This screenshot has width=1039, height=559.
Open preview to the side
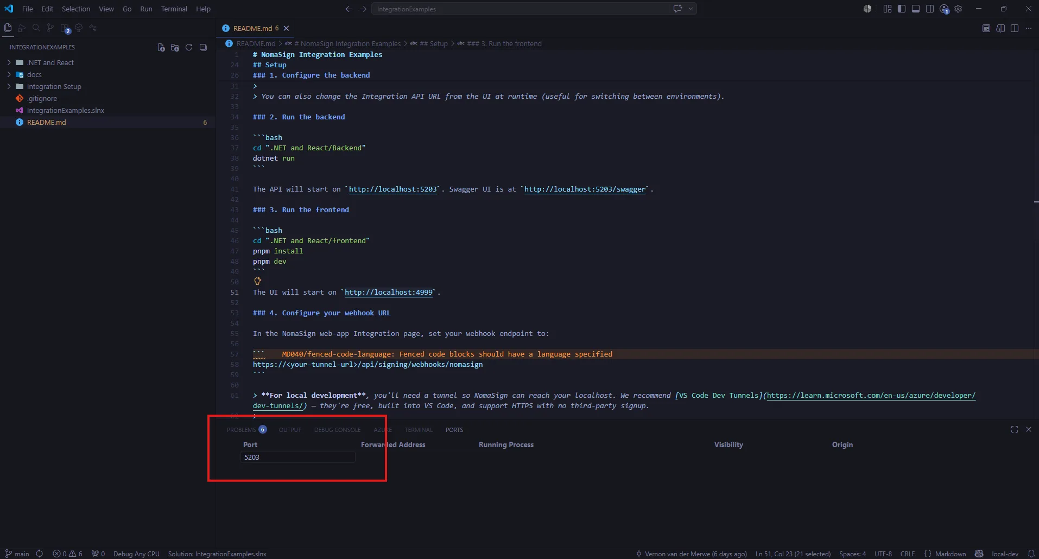1000,28
